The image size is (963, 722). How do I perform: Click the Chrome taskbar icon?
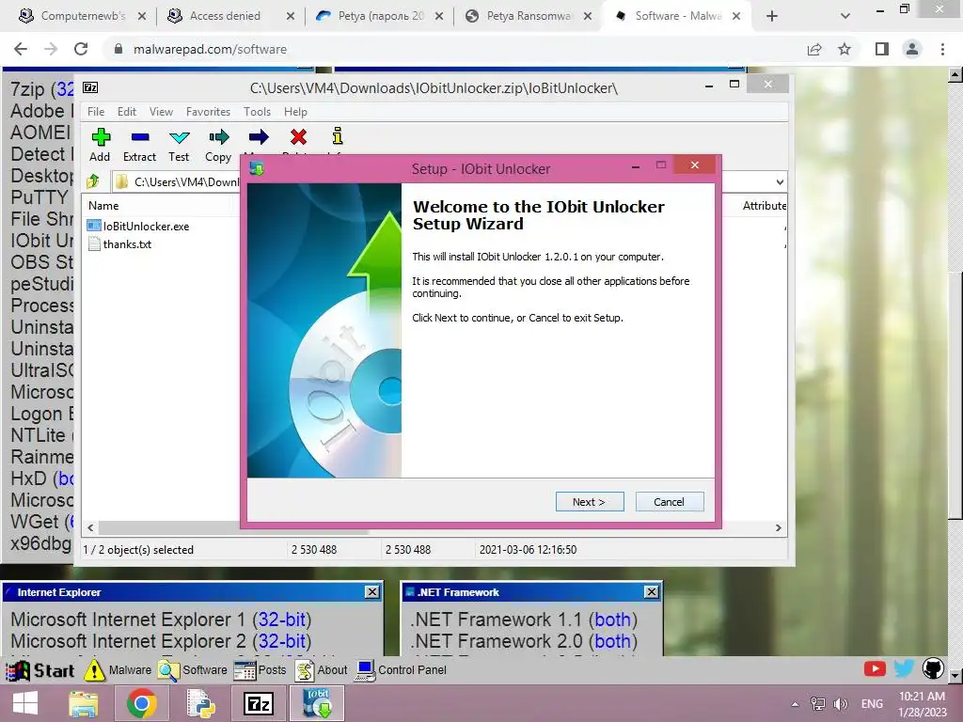pos(141,703)
